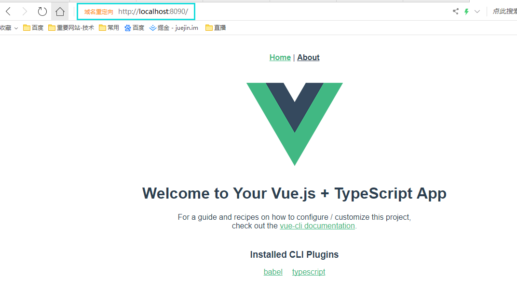Click the green lightning speed-mode icon
The height and width of the screenshot is (289, 517).
(x=466, y=12)
